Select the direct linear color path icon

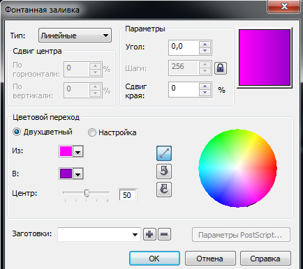tap(164, 153)
